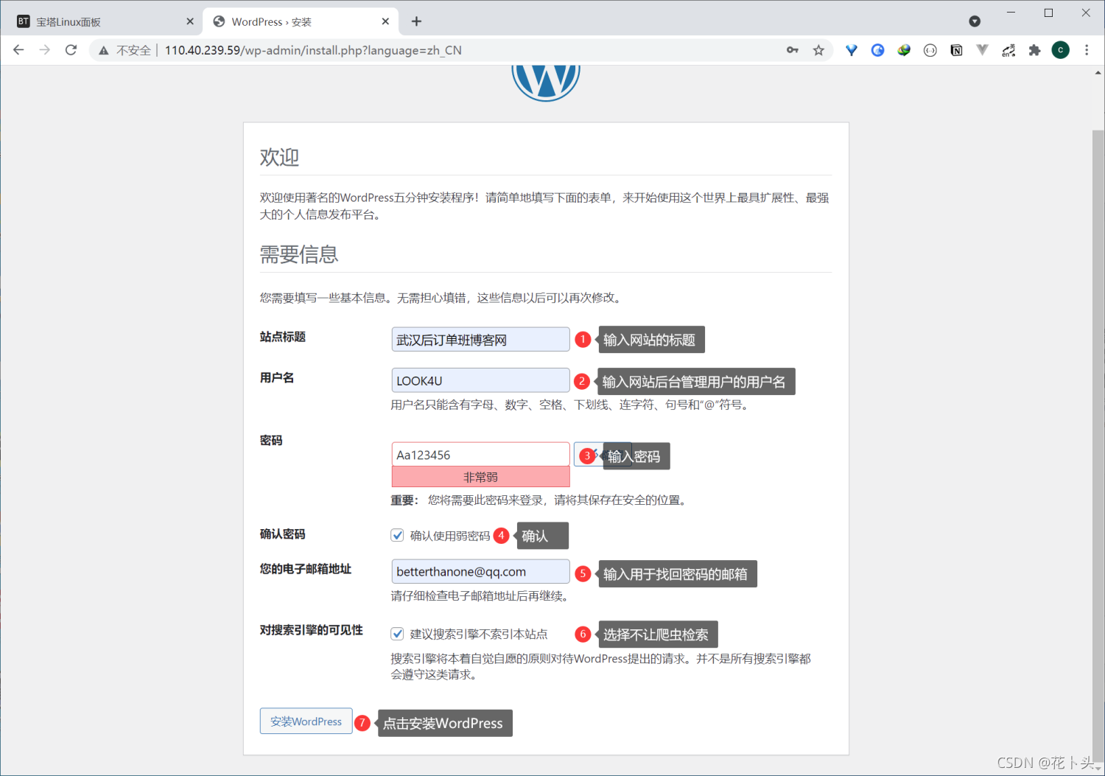Click the blue funnel proxy extension icon

(852, 50)
